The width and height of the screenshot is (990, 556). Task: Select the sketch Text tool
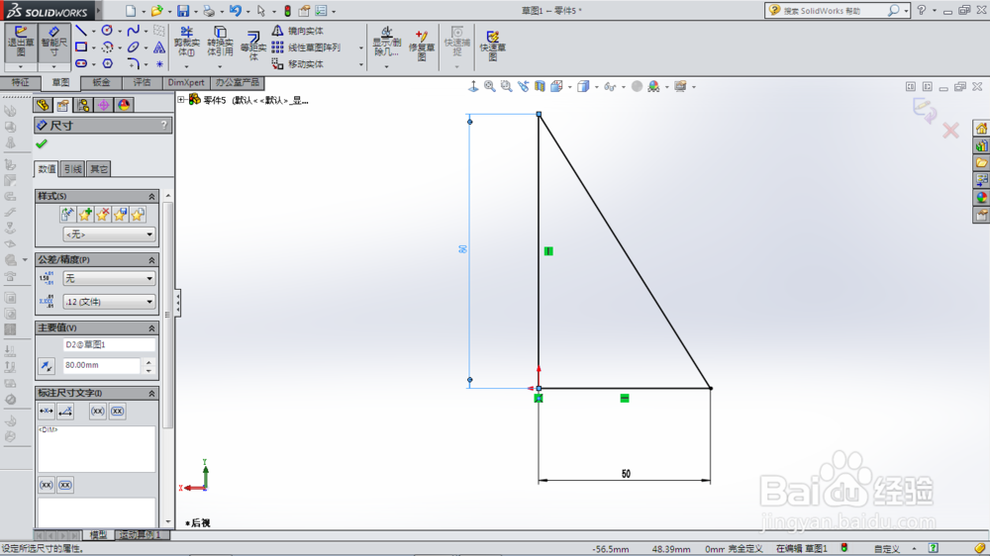[x=159, y=47]
